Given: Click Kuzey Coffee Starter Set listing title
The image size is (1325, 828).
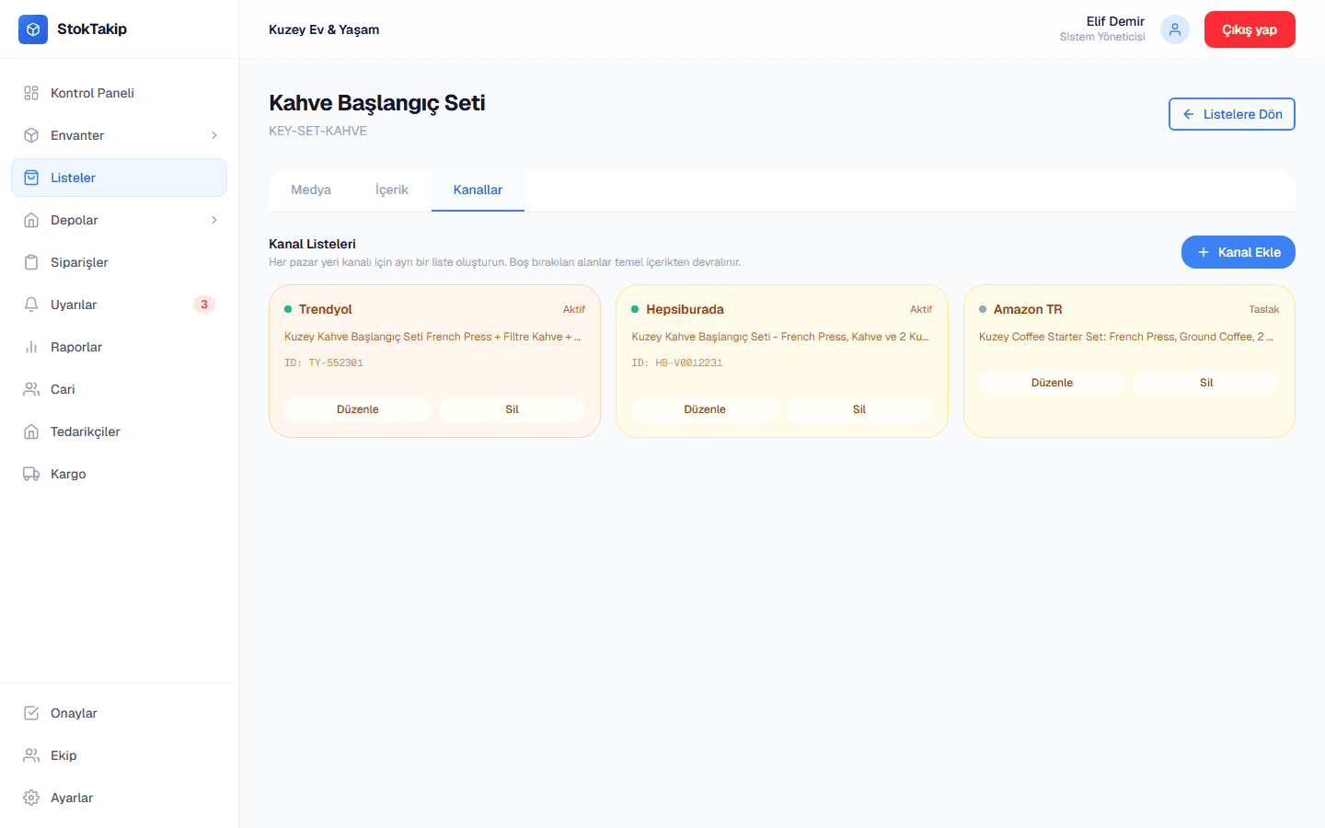Looking at the screenshot, I should pos(1126,337).
